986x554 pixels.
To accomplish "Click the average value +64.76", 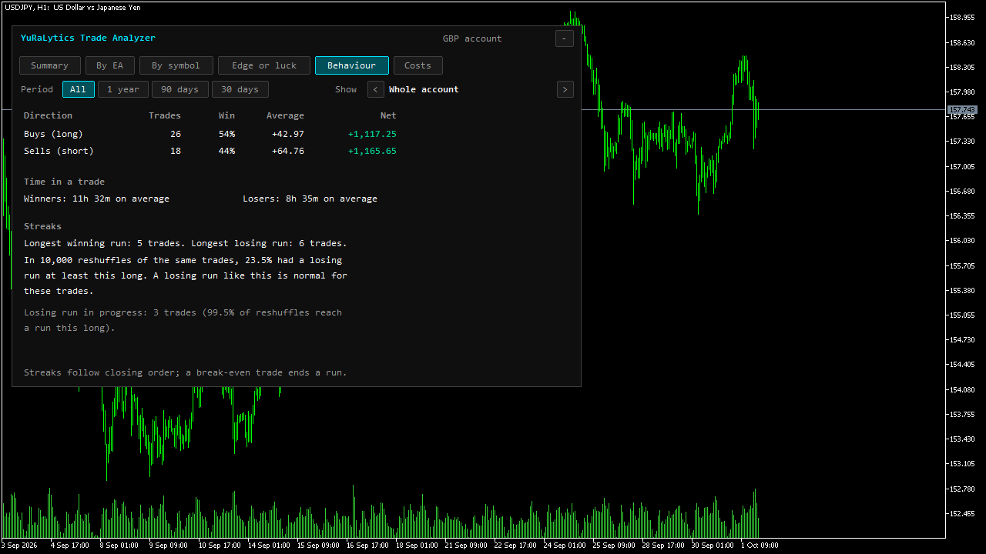I will pyautogui.click(x=288, y=151).
